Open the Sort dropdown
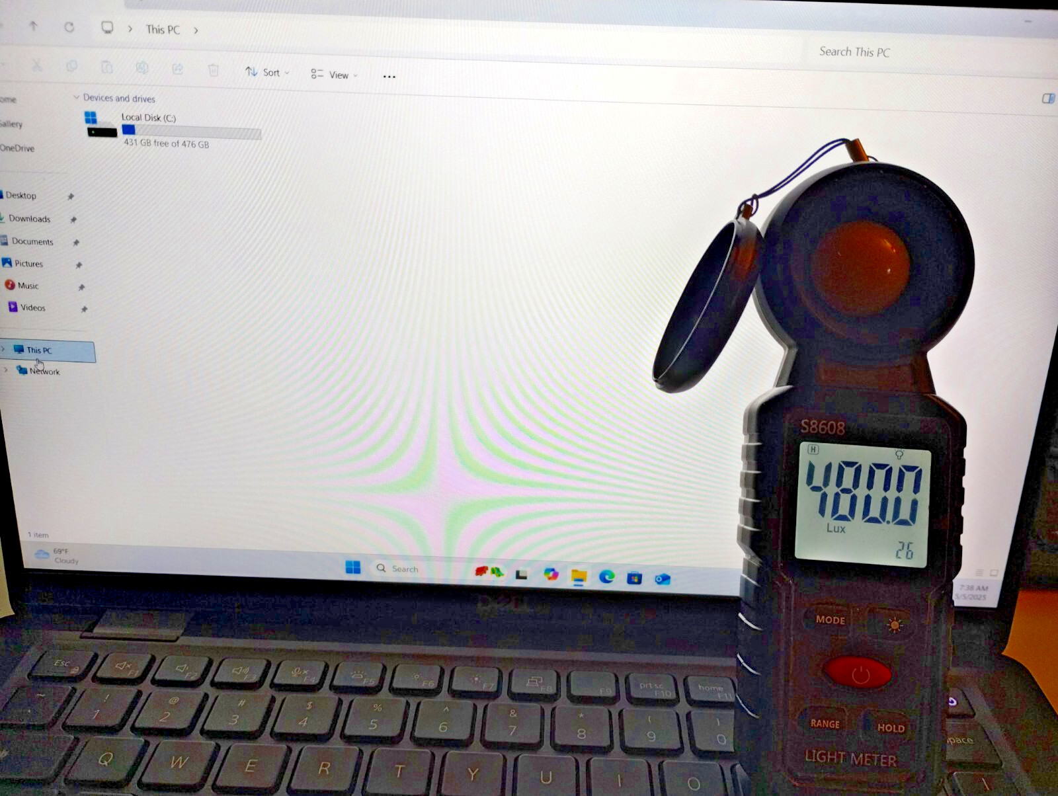Image resolution: width=1058 pixels, height=796 pixels. click(x=267, y=72)
